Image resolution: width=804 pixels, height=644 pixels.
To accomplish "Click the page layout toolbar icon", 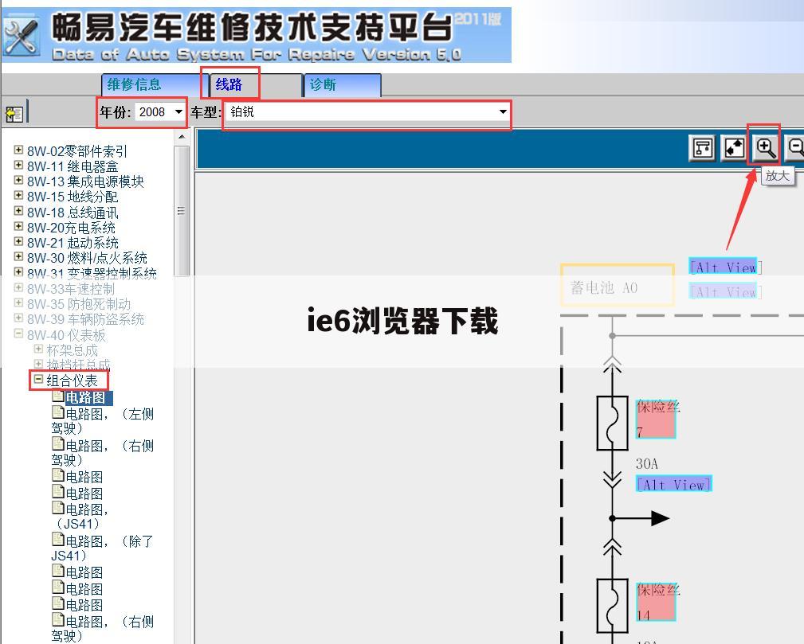I will pos(702,149).
